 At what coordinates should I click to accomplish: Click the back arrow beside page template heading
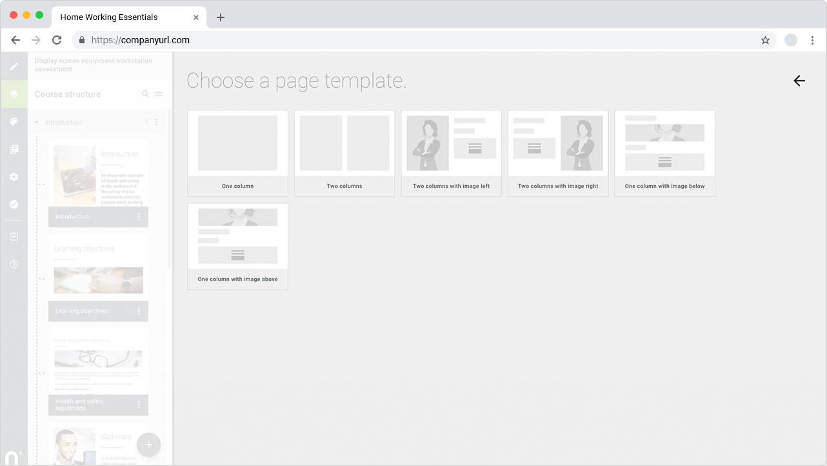click(799, 81)
